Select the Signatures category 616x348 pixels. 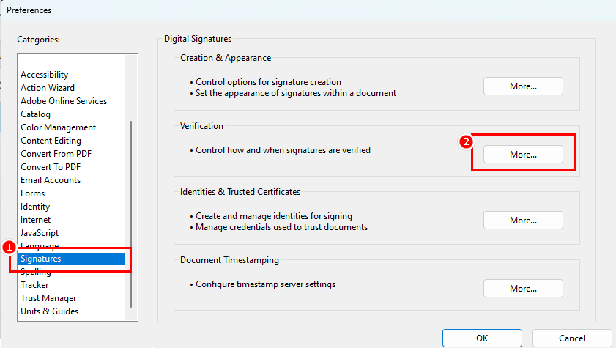[x=72, y=259]
